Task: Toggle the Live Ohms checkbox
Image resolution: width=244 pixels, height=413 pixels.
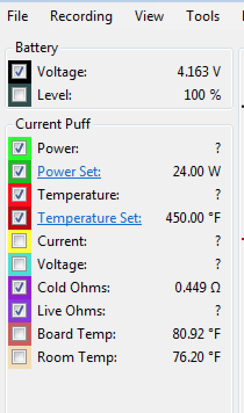Action: pos(19,310)
